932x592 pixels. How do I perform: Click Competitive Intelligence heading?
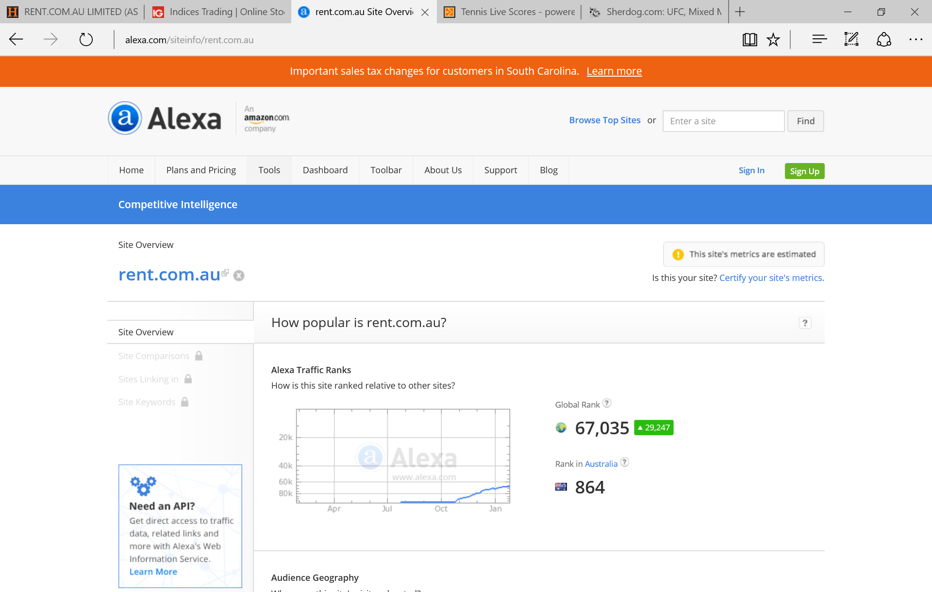(x=178, y=204)
